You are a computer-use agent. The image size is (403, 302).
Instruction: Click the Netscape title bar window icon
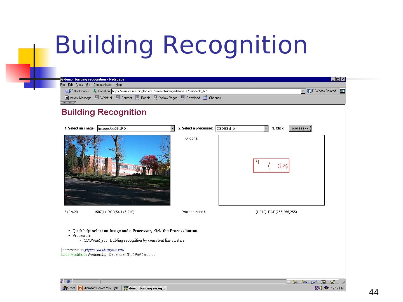click(x=62, y=79)
